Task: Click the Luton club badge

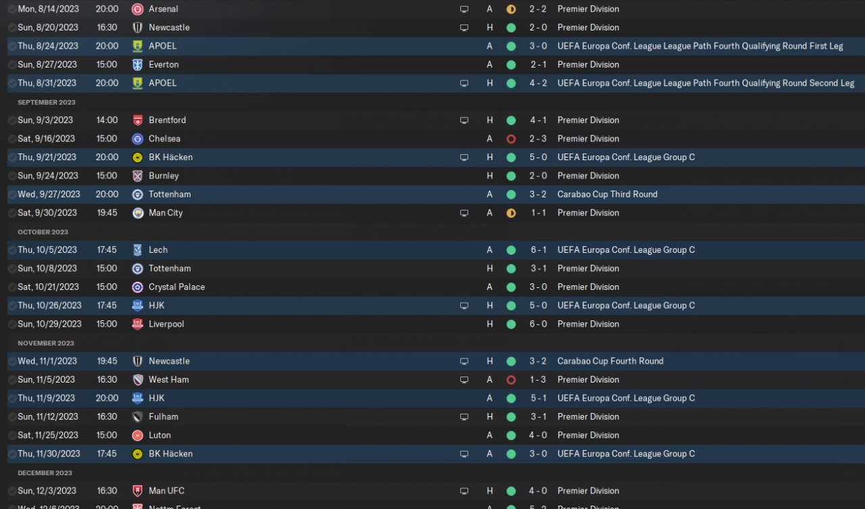Action: coord(137,435)
